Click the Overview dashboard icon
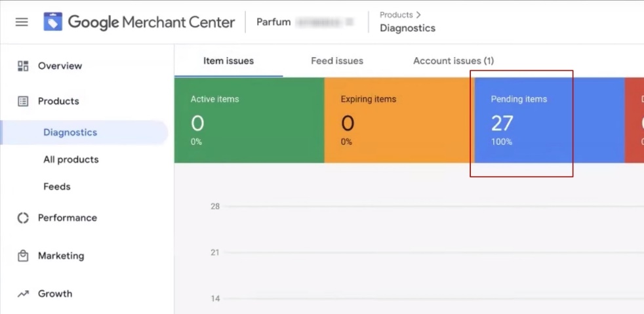Screen dimensions: 644x314 tap(23, 66)
